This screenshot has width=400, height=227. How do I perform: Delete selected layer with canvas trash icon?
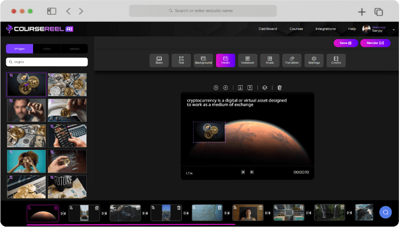pyautogui.click(x=280, y=87)
